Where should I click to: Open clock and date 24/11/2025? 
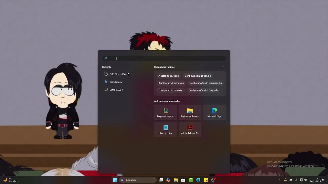pyautogui.click(x=315, y=180)
